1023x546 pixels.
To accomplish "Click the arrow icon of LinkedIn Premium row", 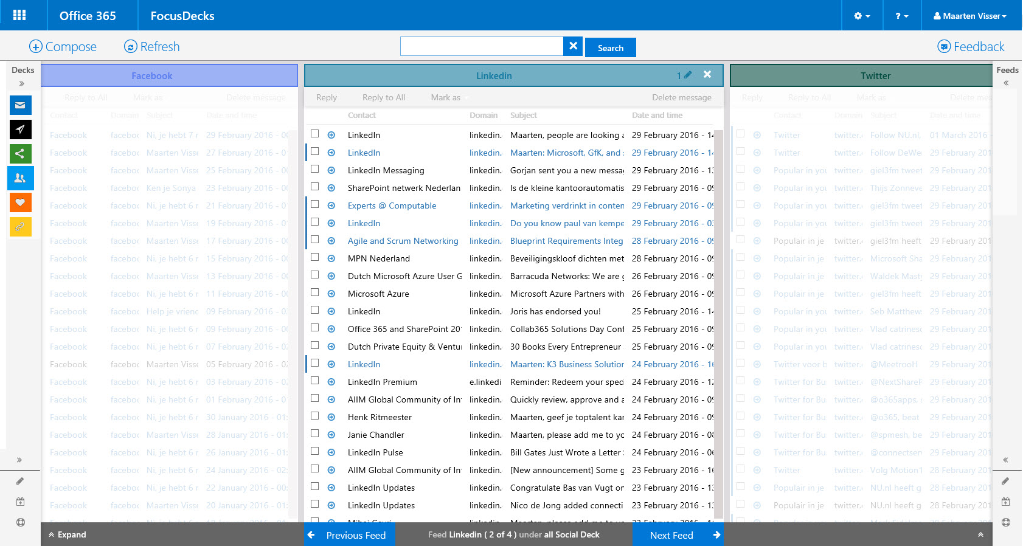I will coord(331,382).
